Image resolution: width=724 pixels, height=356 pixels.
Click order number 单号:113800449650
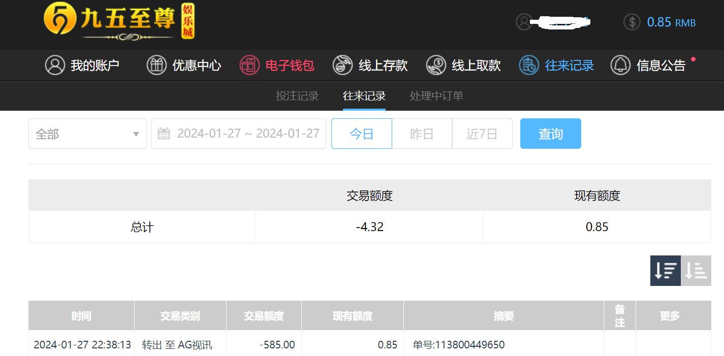pyautogui.click(x=459, y=345)
